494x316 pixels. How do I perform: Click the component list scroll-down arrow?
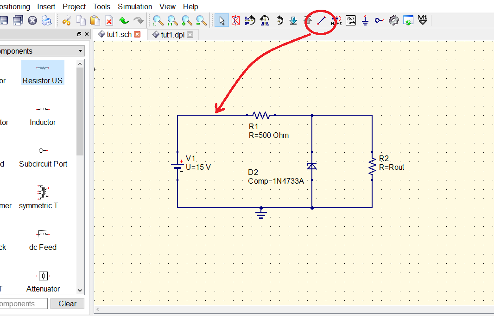tap(80, 290)
